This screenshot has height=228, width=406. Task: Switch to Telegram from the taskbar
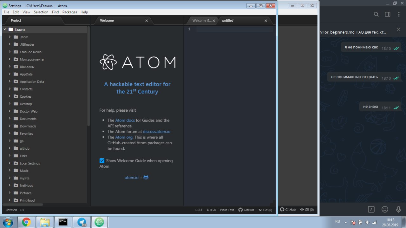pyautogui.click(x=82, y=222)
